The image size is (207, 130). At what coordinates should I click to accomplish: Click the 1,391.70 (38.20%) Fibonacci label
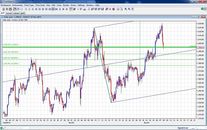pos(11,52)
